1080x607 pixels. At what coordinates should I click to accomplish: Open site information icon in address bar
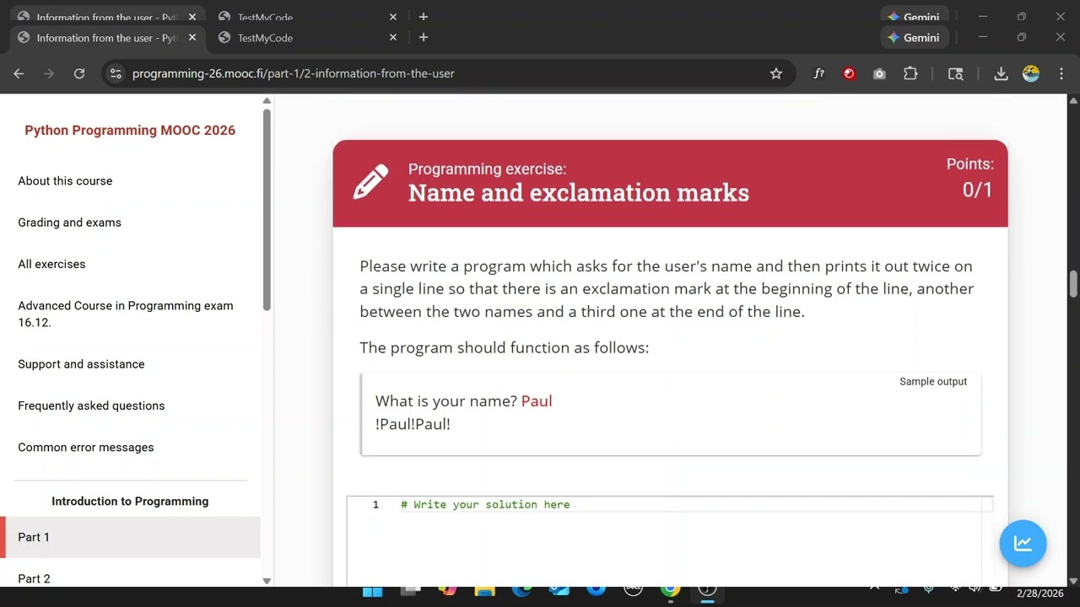116,73
